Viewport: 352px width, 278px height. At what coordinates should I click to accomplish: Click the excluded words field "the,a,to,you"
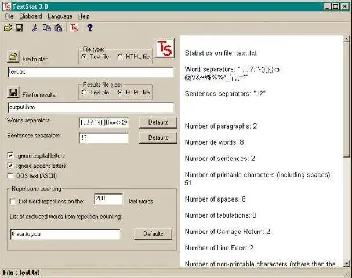point(66,234)
